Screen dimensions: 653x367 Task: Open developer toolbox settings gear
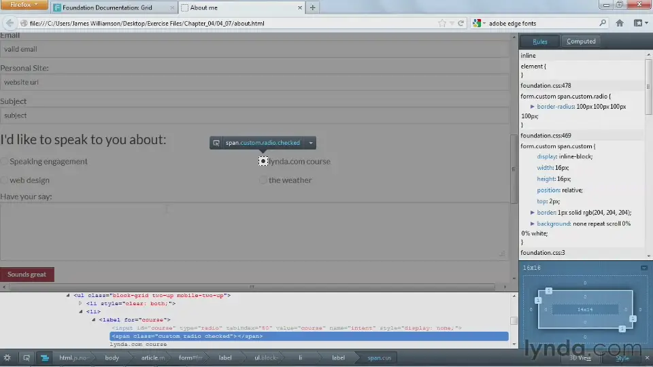point(7,358)
